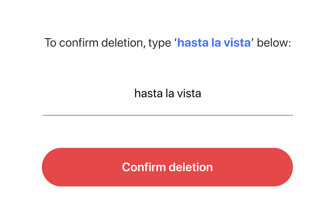Screen dimensions: 334x221
Task: Click the word 'type' in the prompt
Action: point(160,43)
